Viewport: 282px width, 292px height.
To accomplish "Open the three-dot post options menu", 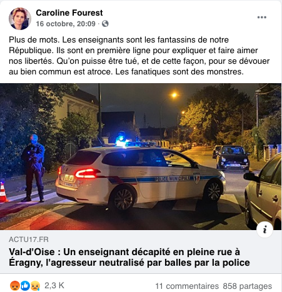I will coord(261,18).
